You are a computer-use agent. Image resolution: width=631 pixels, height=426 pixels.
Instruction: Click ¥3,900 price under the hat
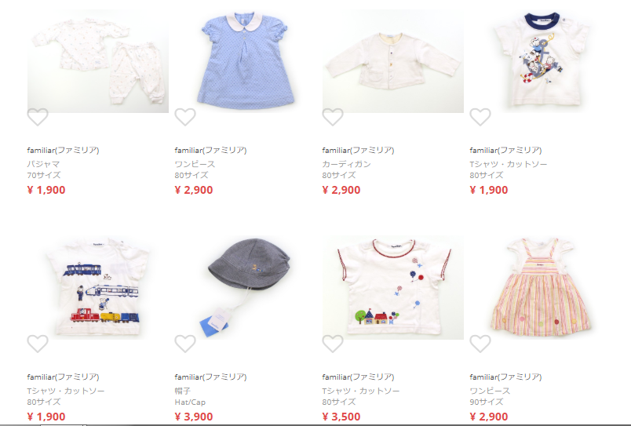click(194, 417)
